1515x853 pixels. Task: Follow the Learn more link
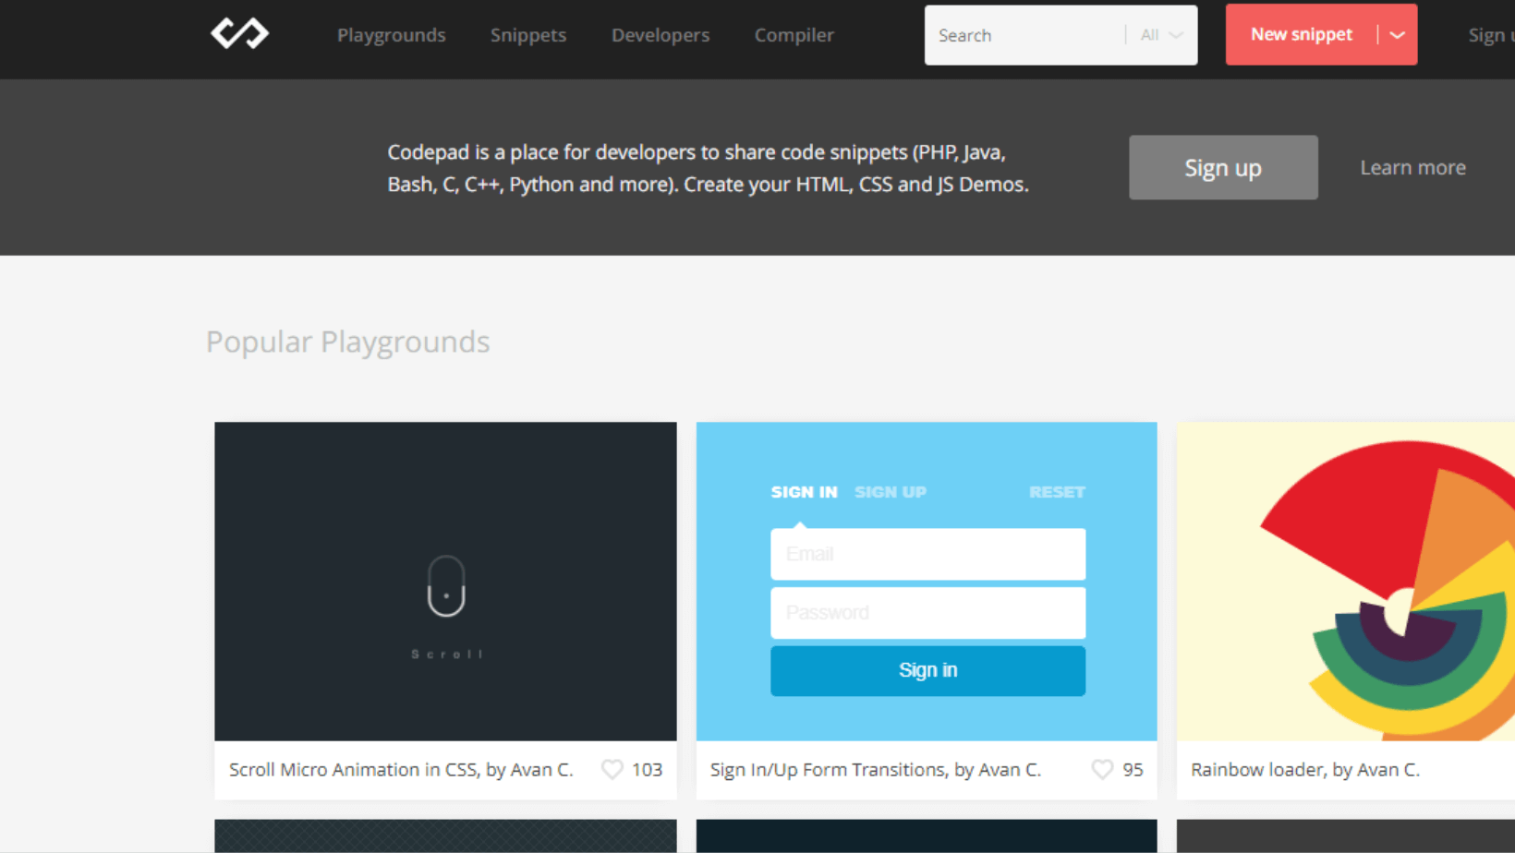[x=1412, y=167]
